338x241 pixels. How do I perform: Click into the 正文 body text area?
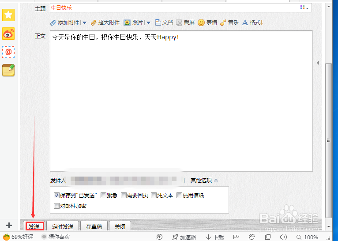click(181, 101)
